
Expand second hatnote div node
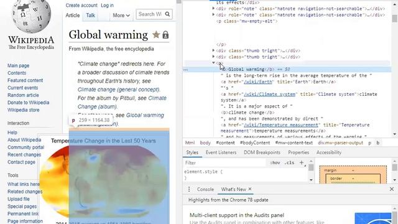(213, 15)
